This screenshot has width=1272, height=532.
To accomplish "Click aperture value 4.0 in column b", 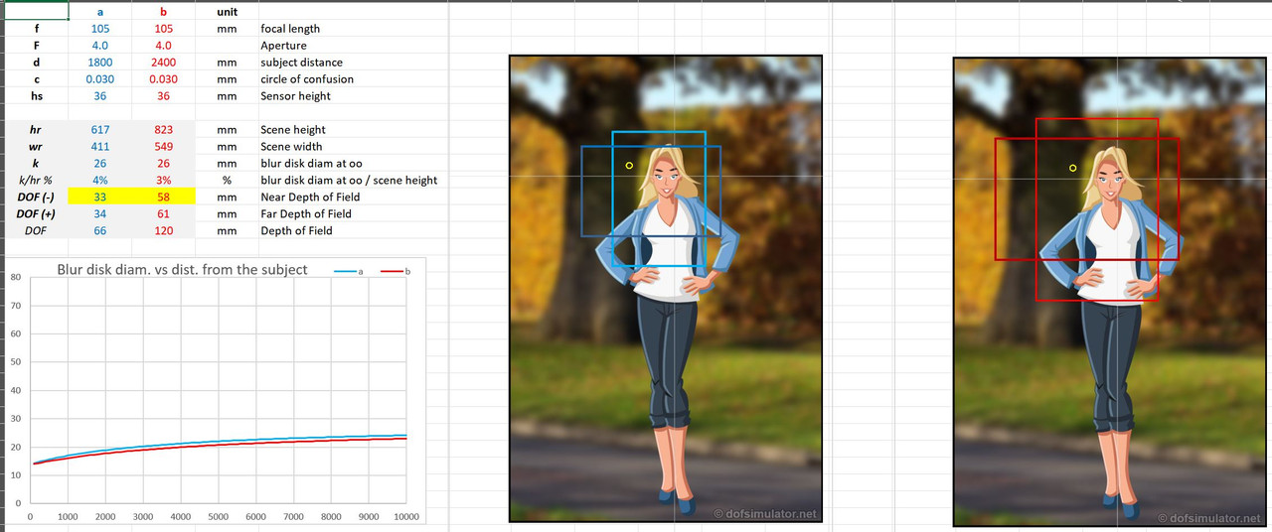I will [163, 46].
